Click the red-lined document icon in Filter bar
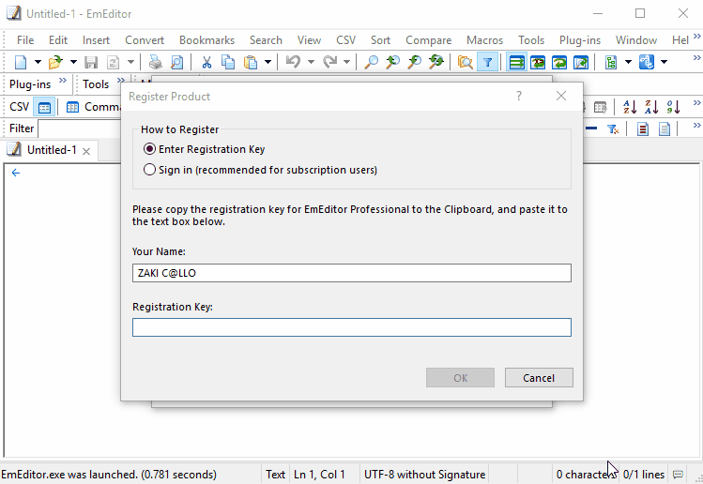 tap(643, 129)
